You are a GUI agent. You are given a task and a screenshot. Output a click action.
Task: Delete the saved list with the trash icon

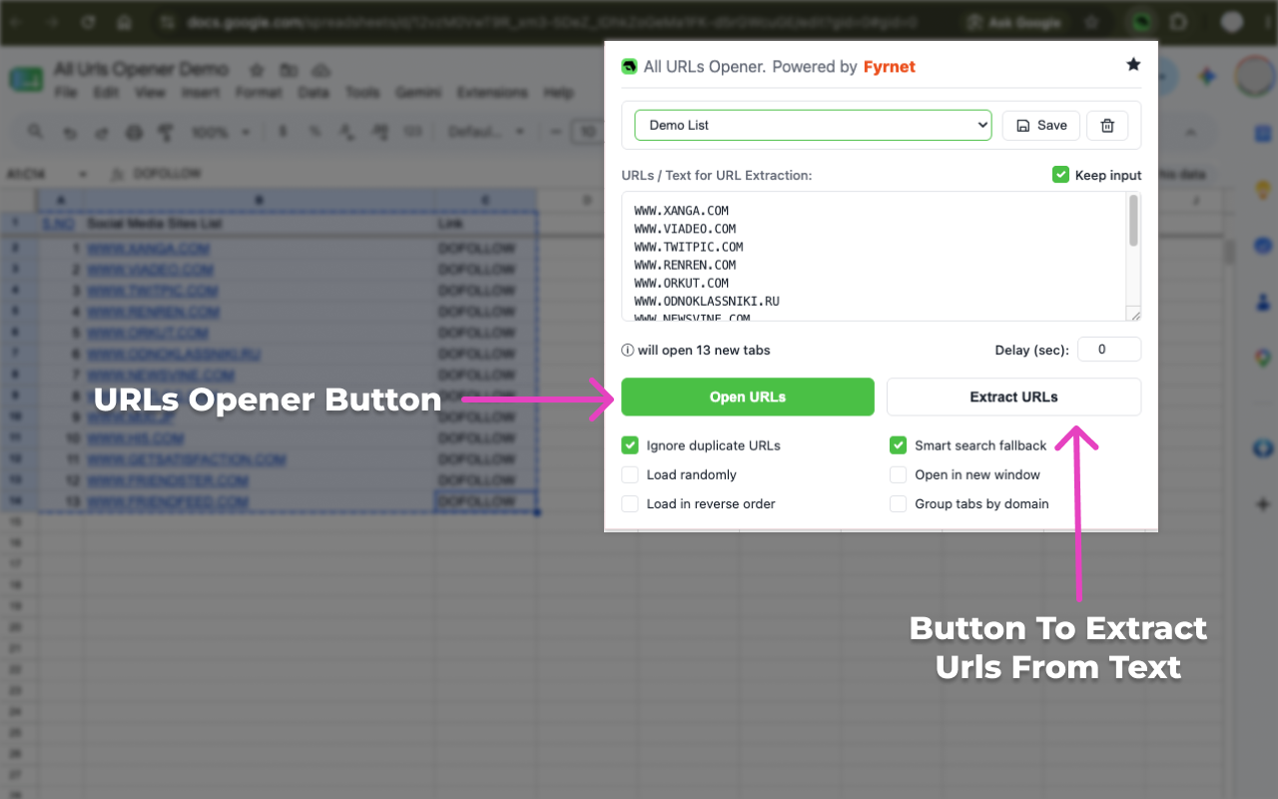click(x=1107, y=125)
